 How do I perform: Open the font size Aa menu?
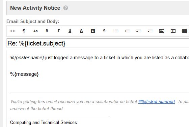pos(35,31)
